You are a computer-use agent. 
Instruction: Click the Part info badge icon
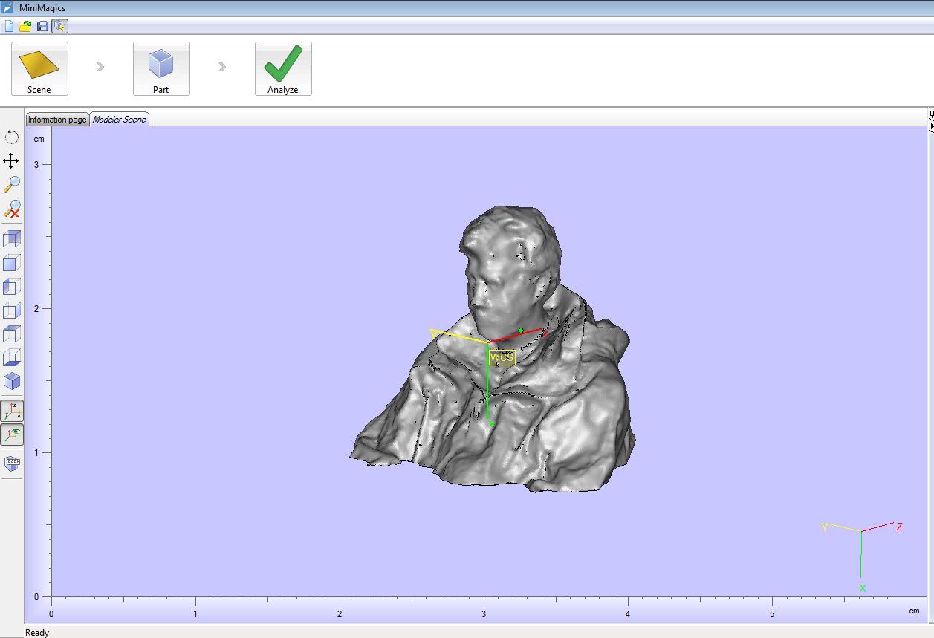12,463
